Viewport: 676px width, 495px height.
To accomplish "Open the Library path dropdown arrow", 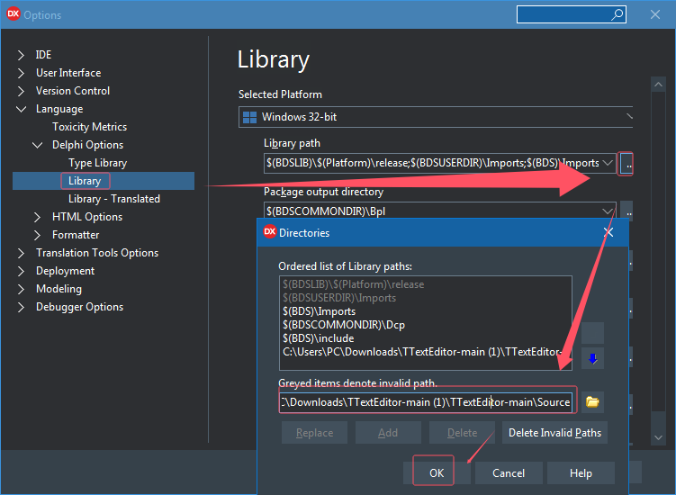I will point(608,163).
